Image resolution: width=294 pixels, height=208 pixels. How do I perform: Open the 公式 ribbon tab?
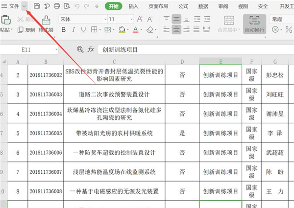[184, 6]
